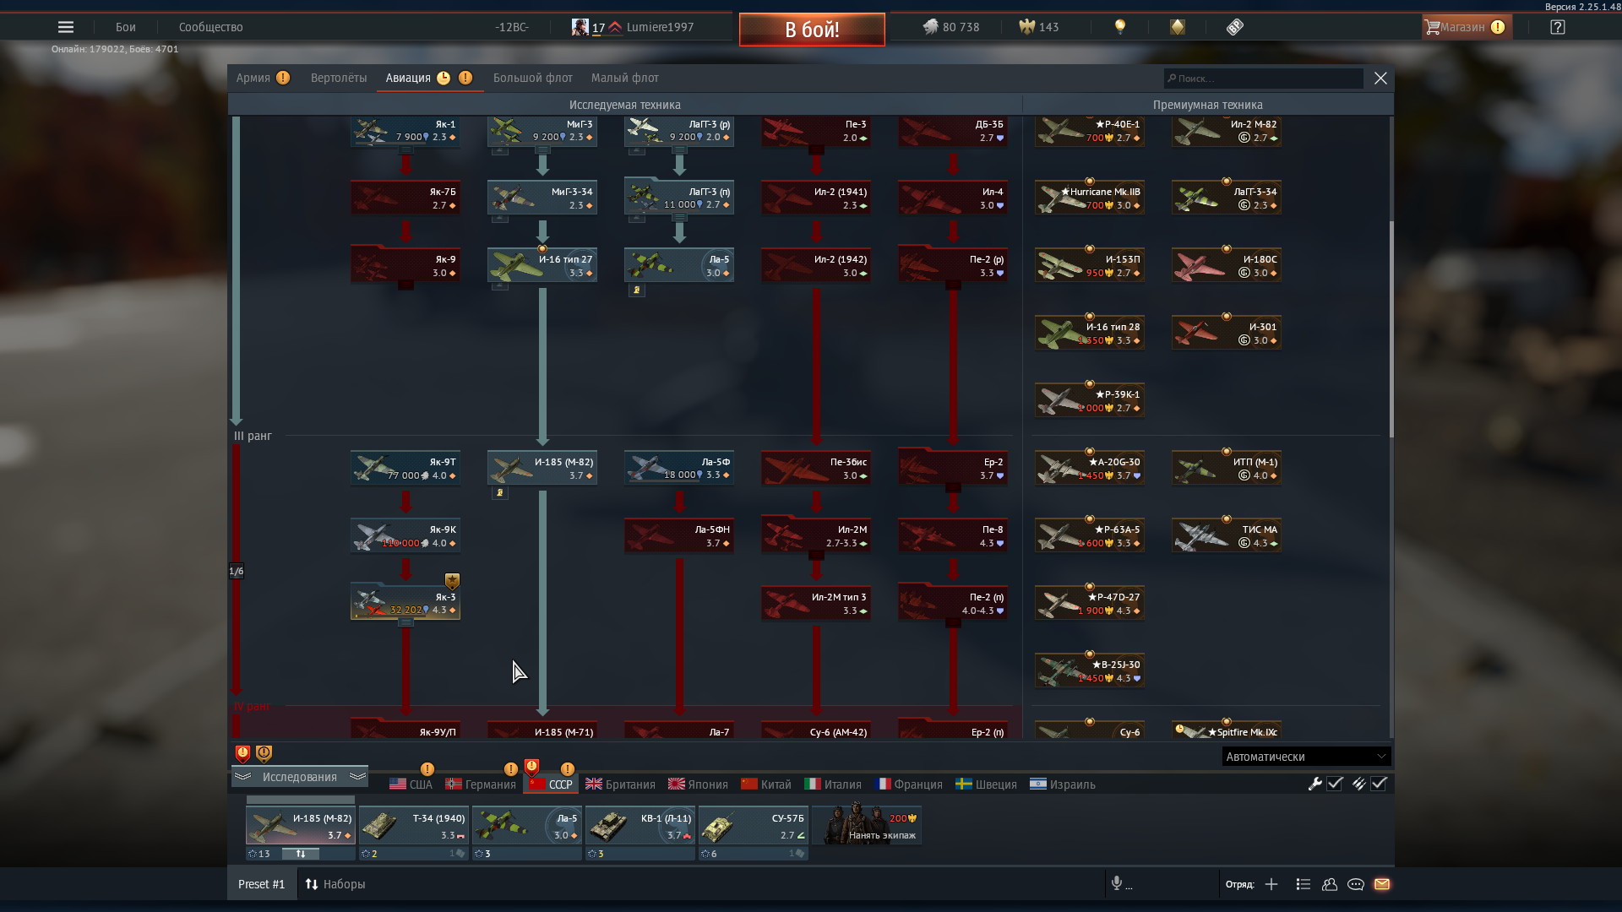1622x912 pixels.
Task: Open the Автоматически dropdown
Action: coord(1306,757)
